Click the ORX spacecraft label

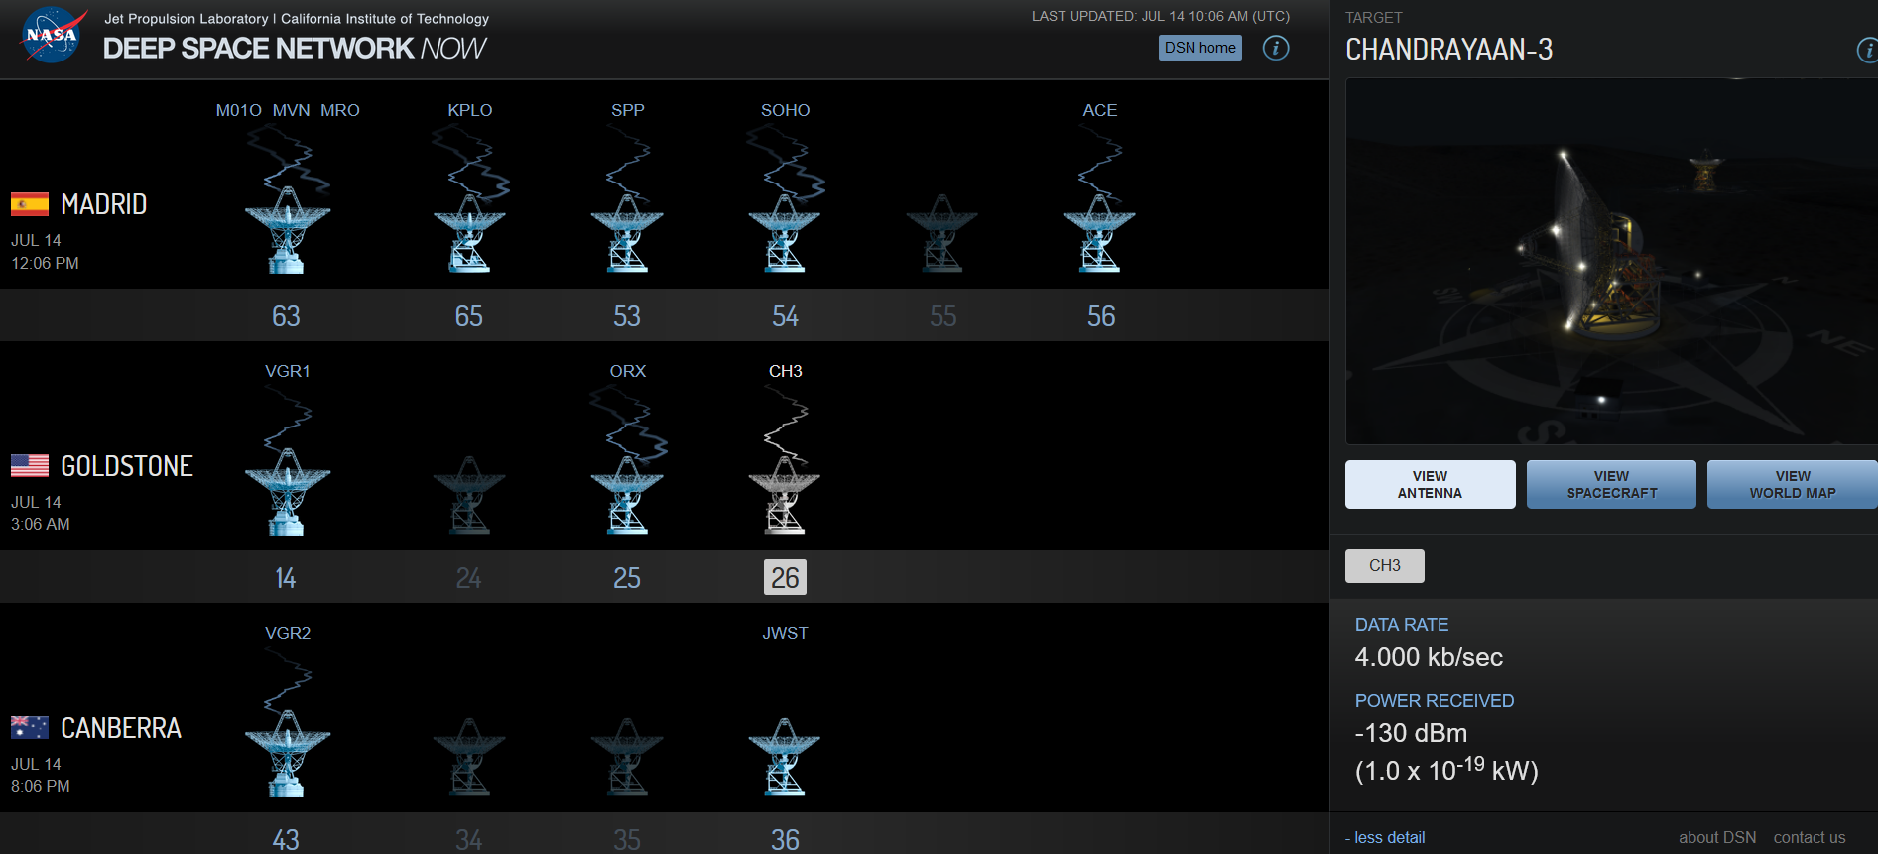point(628,371)
